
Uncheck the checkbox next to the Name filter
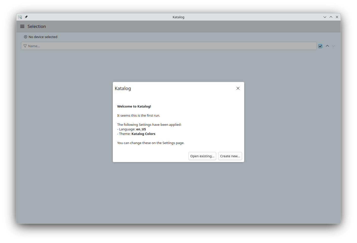[320, 46]
